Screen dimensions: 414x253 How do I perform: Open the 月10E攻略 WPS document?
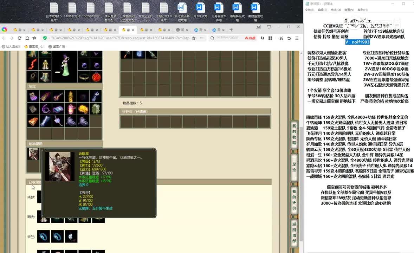(200, 11)
